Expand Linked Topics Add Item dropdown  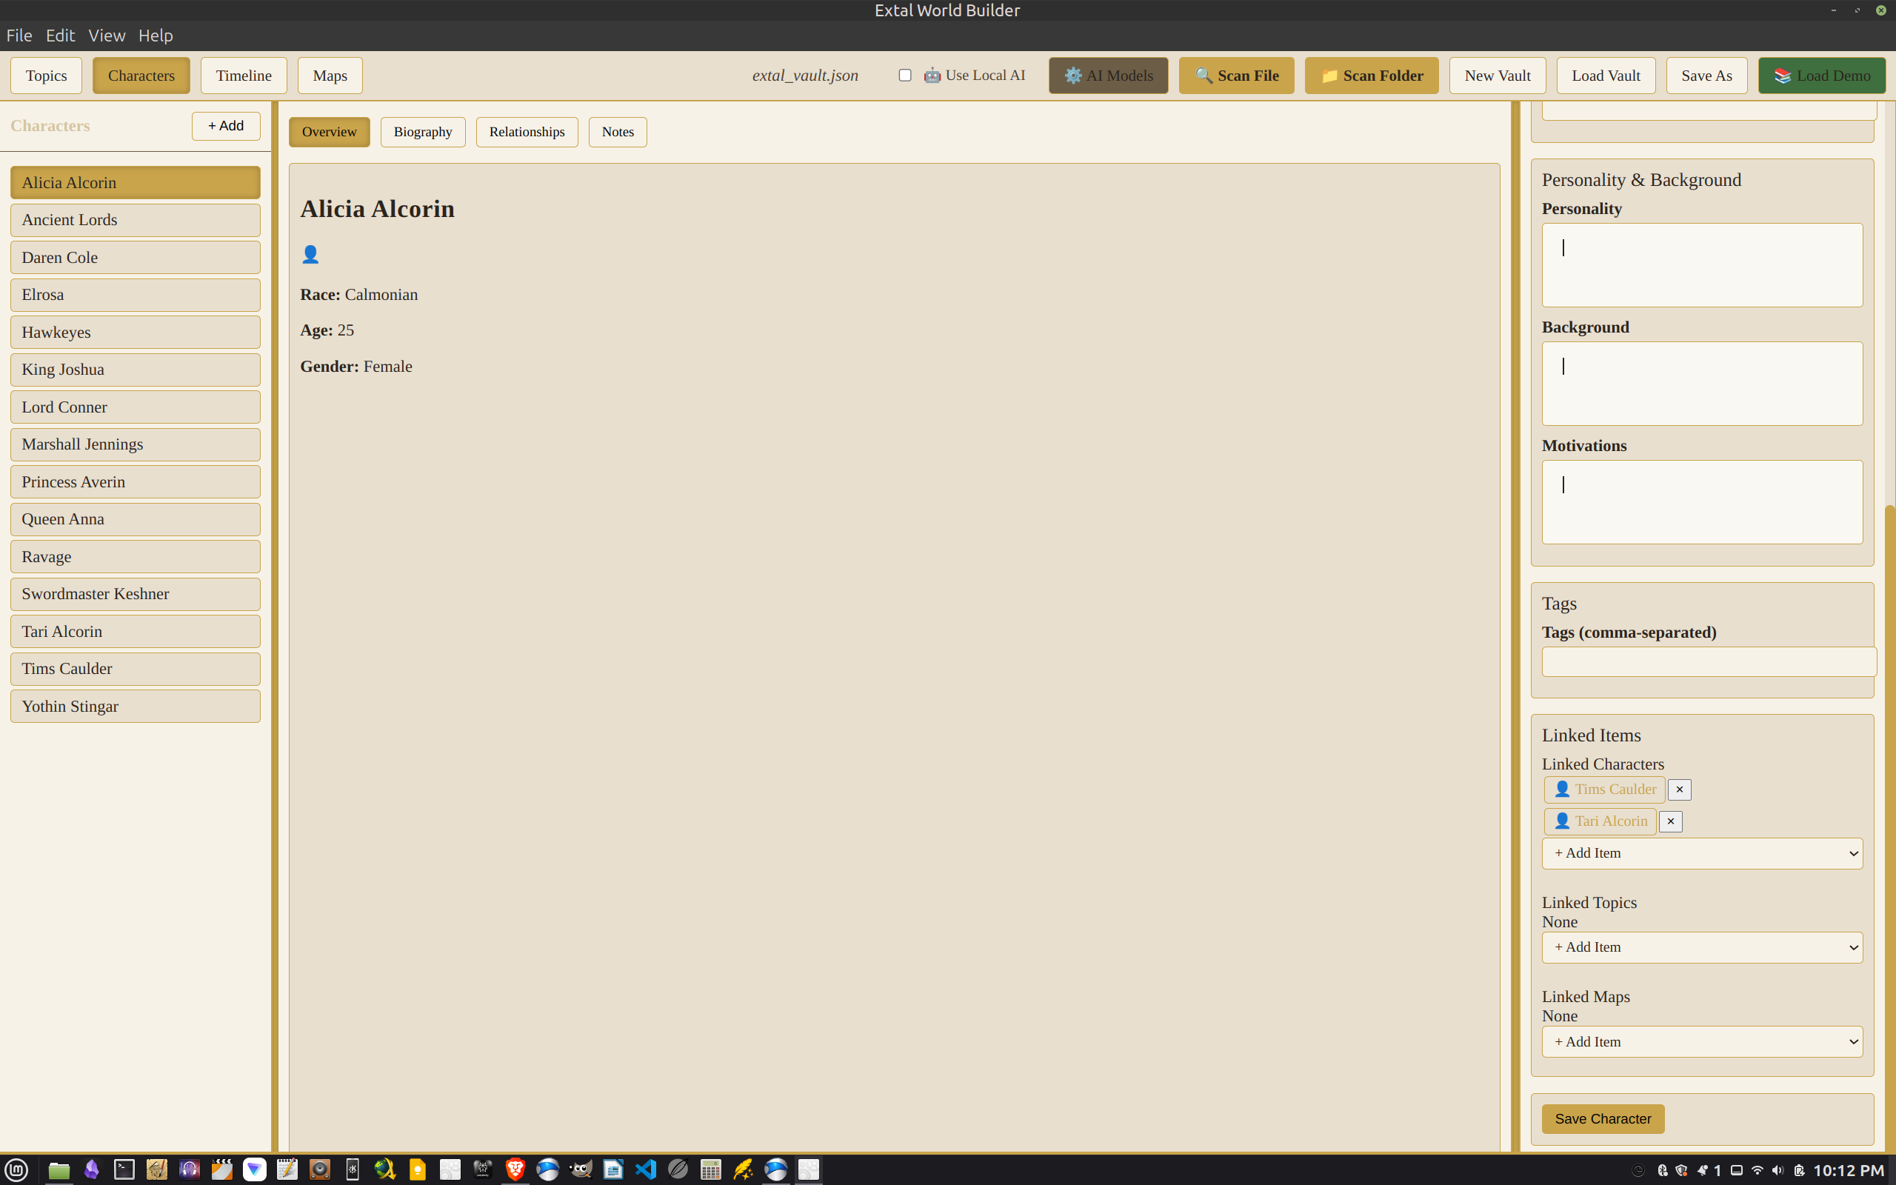tap(1702, 947)
